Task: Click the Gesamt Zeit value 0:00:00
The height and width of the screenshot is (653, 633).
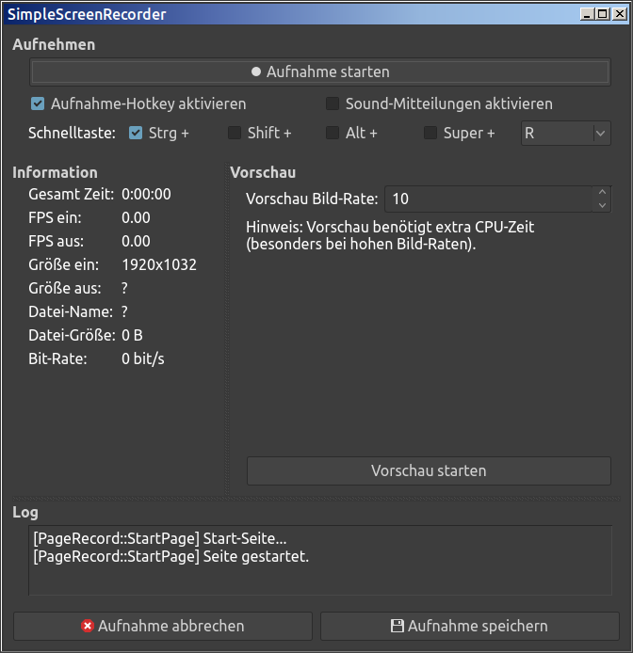Action: pyautogui.click(x=146, y=195)
